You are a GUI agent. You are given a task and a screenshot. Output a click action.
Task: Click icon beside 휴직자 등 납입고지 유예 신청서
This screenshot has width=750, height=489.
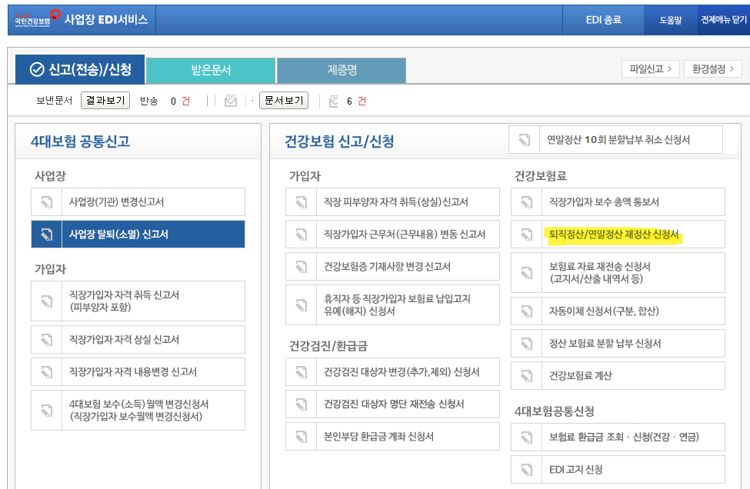pos(302,305)
